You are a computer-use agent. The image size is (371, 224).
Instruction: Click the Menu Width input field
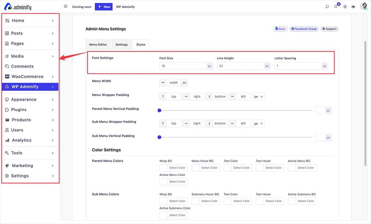(x=174, y=82)
